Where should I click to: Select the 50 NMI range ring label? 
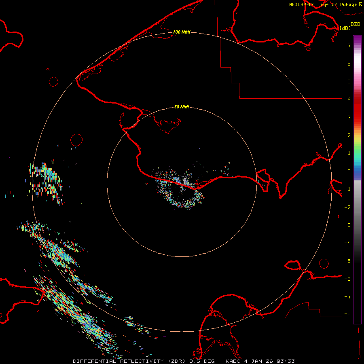pos(182,107)
